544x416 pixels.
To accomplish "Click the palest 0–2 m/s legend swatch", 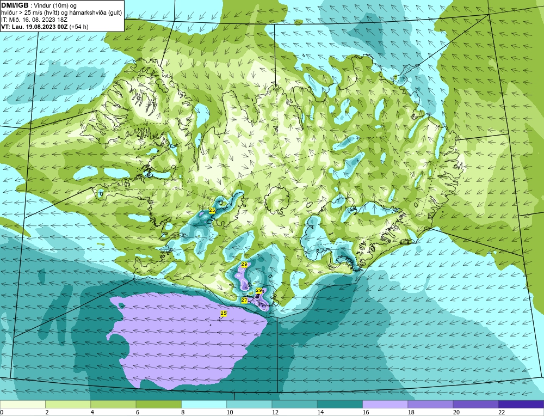I will pos(23,405).
